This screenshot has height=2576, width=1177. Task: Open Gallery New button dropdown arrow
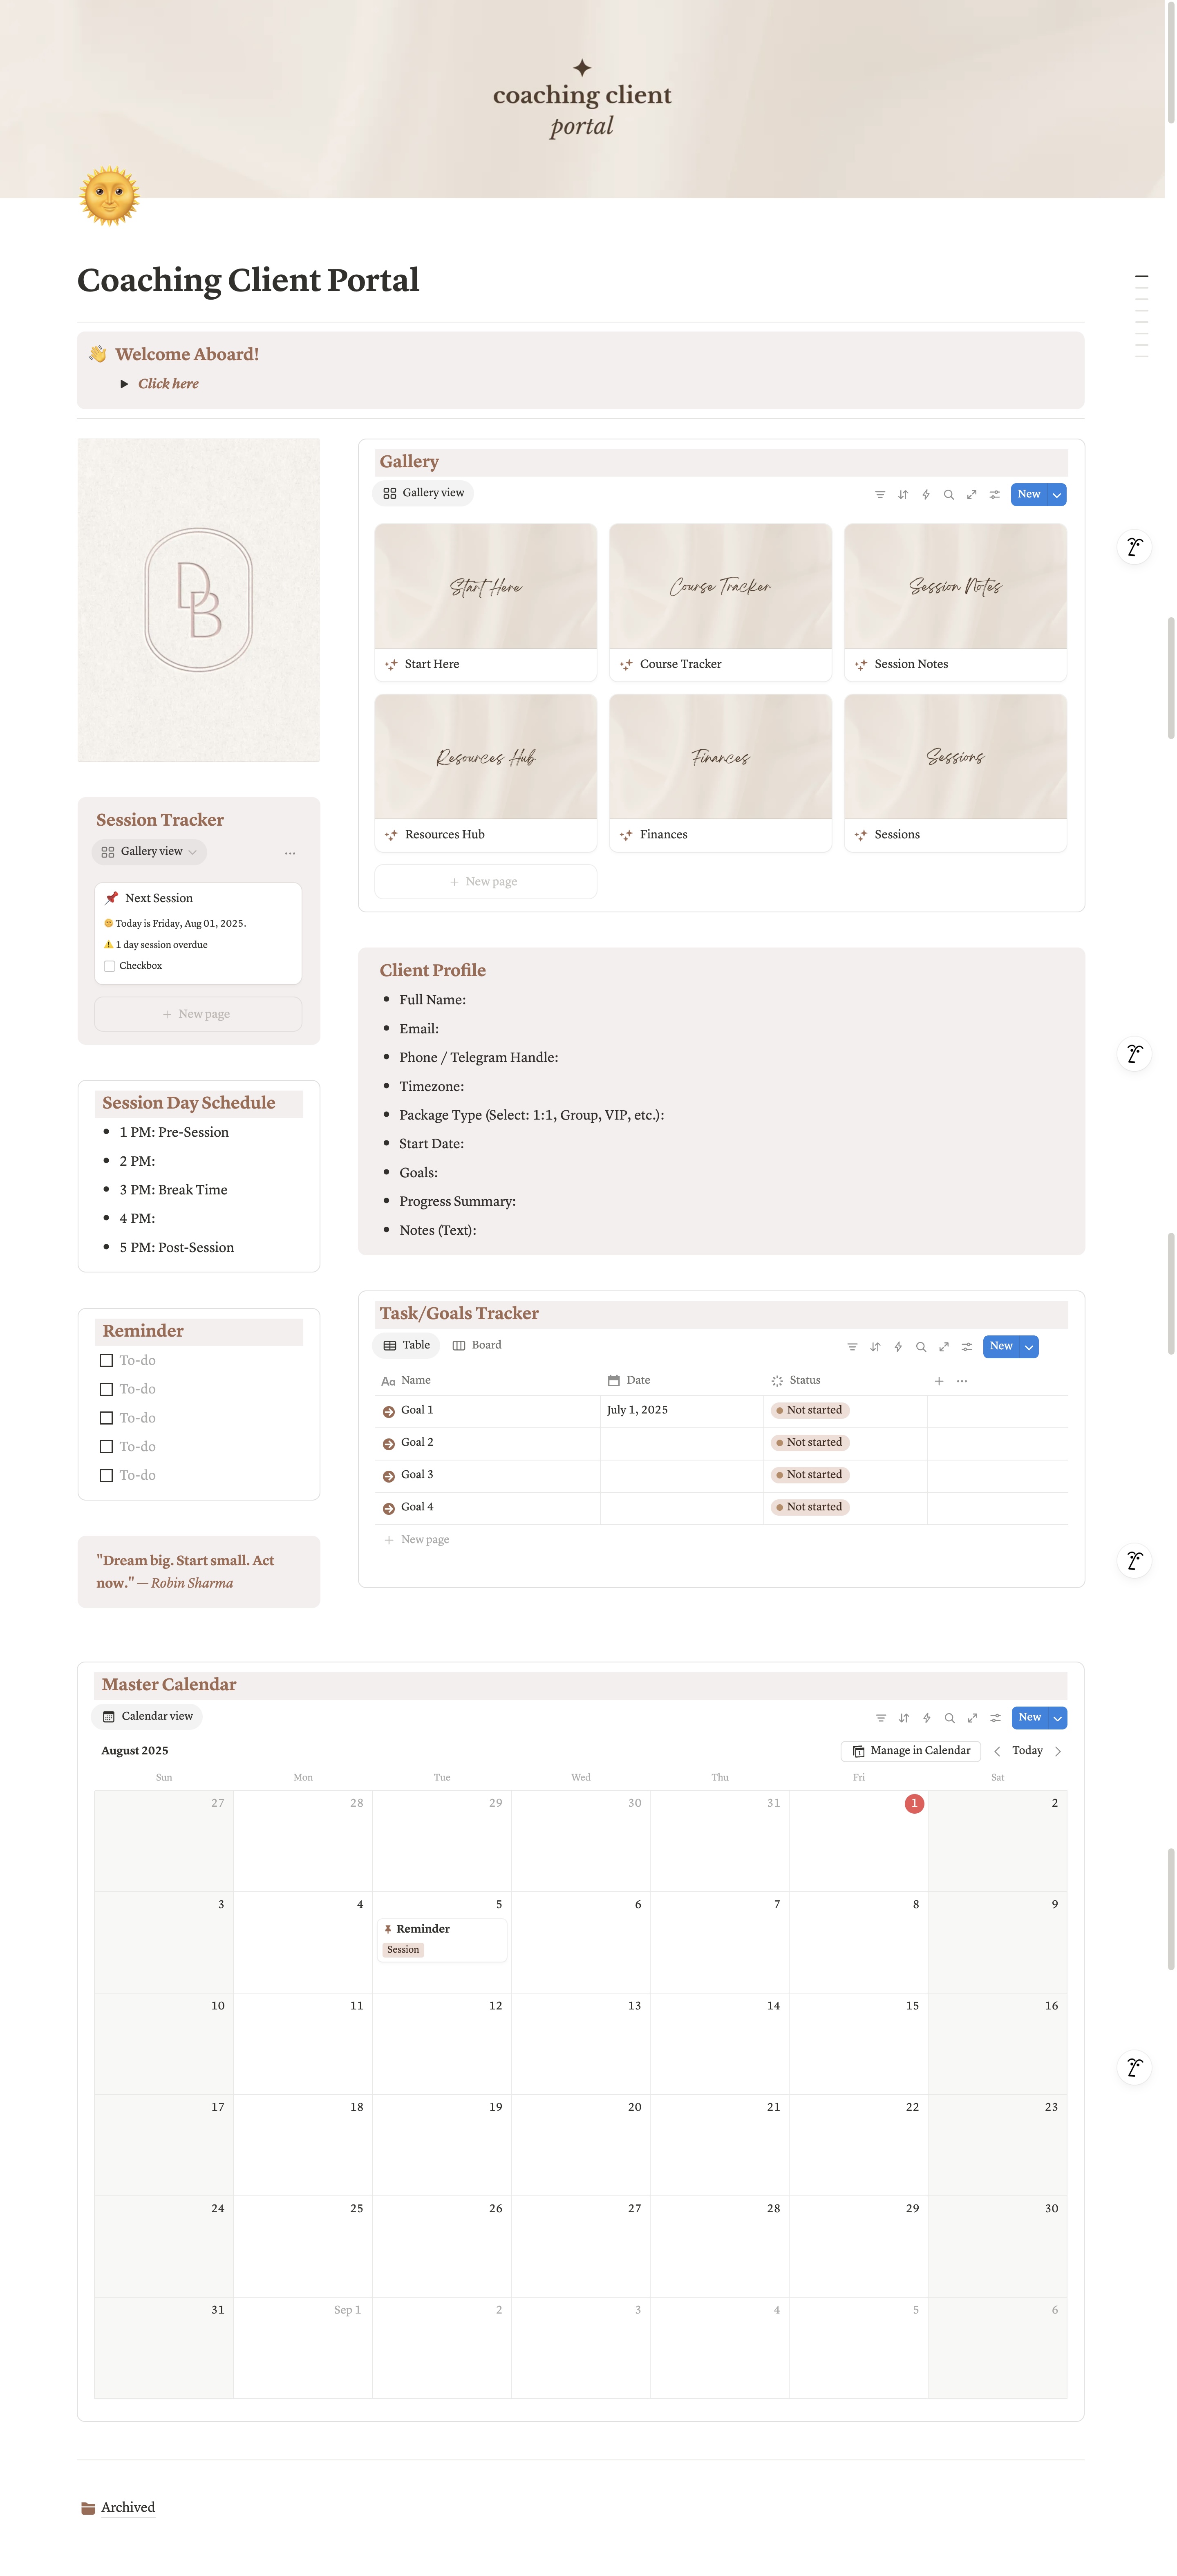1056,495
